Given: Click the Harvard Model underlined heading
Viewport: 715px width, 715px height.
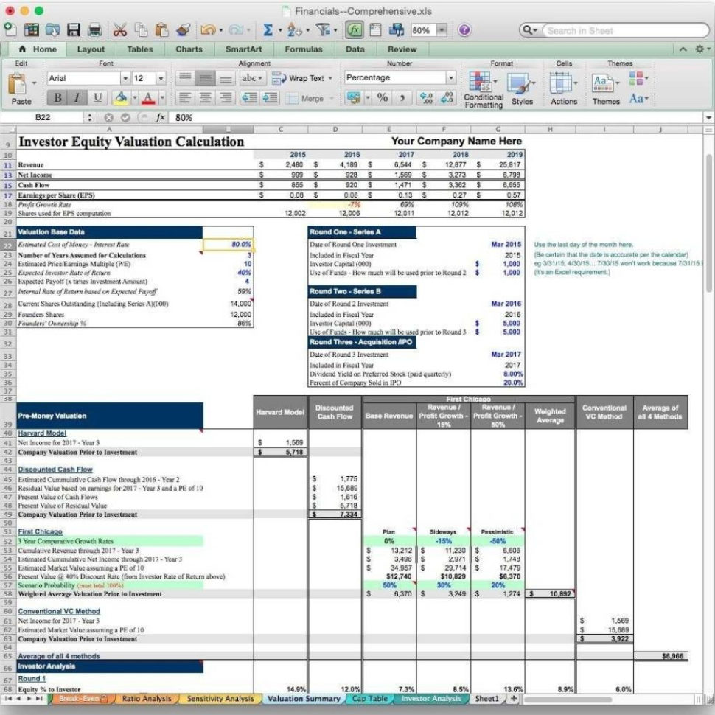Looking at the screenshot, I should 42,433.
